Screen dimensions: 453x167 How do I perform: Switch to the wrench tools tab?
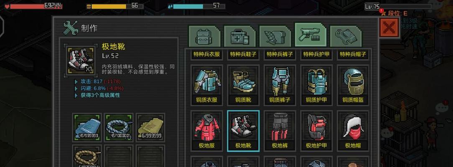346,36
